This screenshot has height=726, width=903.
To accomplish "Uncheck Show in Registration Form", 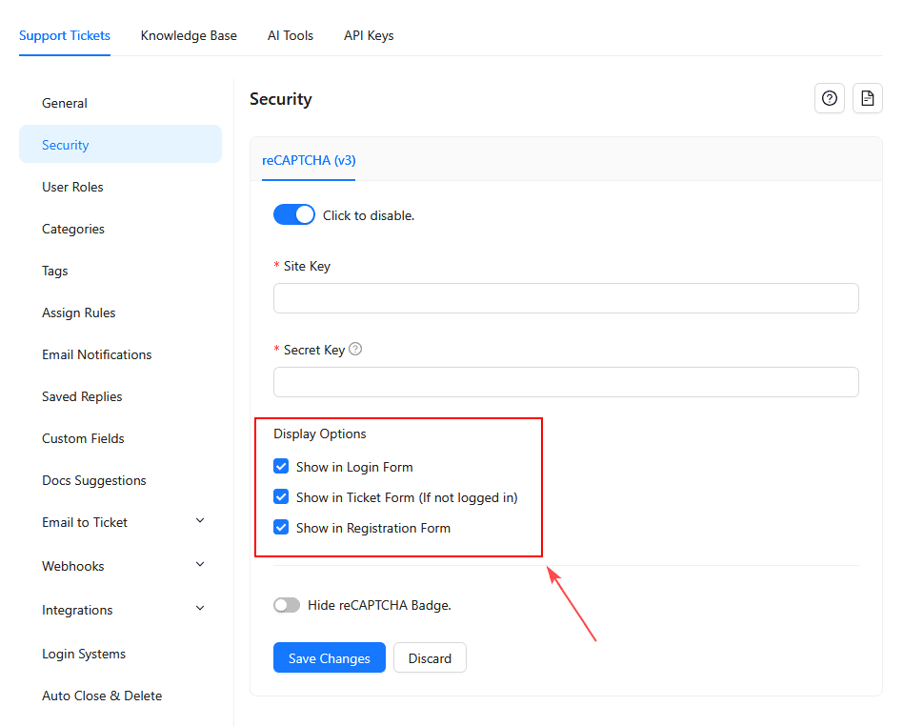I will [281, 528].
